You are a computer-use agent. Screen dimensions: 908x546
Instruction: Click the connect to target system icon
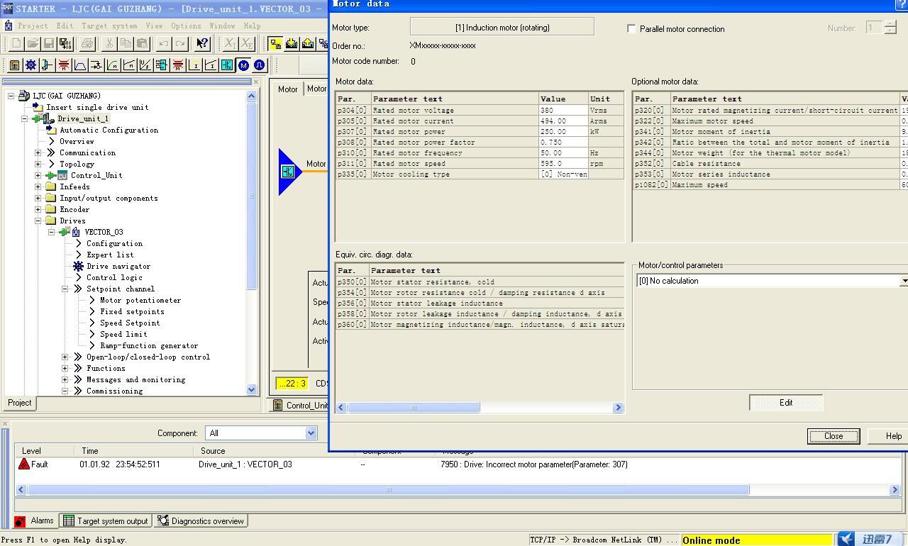pyautogui.click(x=275, y=44)
